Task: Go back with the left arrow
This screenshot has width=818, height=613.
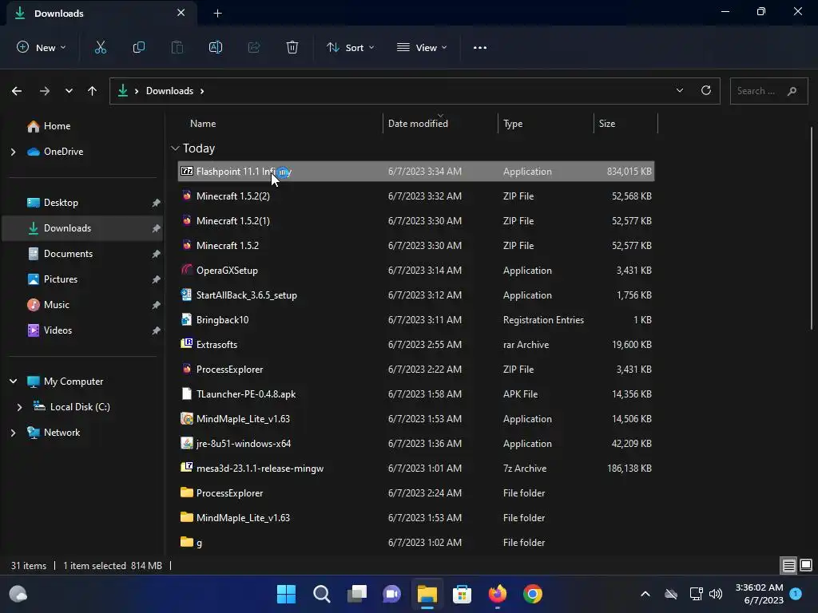Action: [x=17, y=91]
